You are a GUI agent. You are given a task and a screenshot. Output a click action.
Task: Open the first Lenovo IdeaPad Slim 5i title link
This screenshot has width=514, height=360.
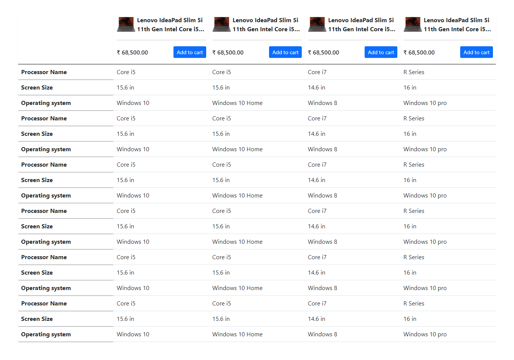[x=171, y=24]
